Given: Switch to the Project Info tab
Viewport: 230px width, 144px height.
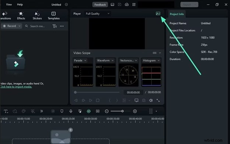Looking at the screenshot, I should [177, 14].
